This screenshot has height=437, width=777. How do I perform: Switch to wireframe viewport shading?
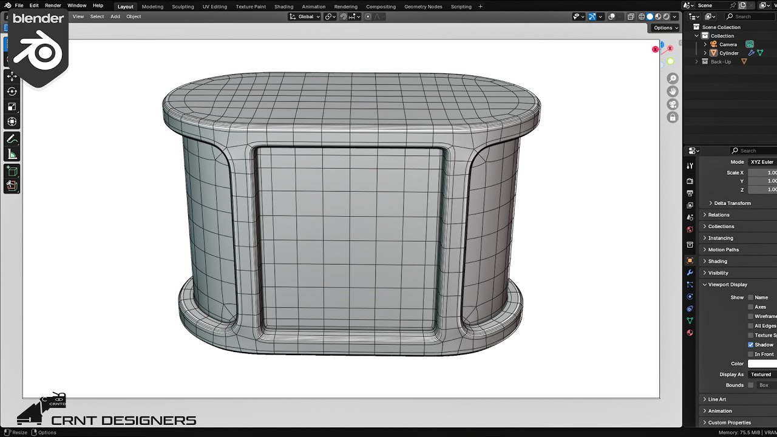641,16
